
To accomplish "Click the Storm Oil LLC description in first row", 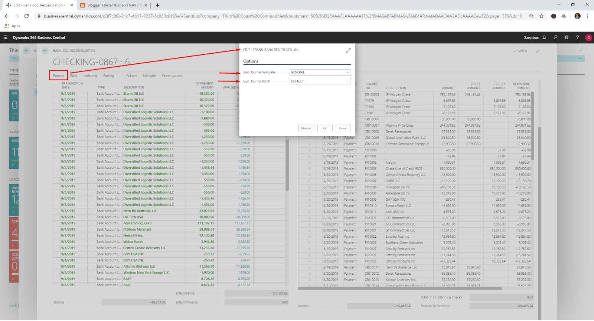I will (x=134, y=94).
